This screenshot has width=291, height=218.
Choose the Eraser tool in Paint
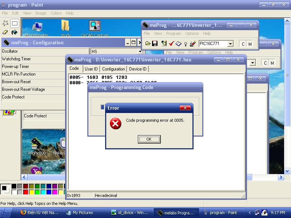click(5, 32)
